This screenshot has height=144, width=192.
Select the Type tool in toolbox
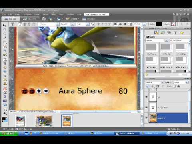coord(5,60)
